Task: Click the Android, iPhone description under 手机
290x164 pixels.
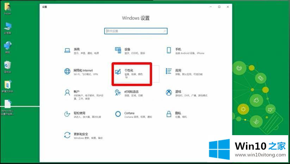Action: (190, 53)
